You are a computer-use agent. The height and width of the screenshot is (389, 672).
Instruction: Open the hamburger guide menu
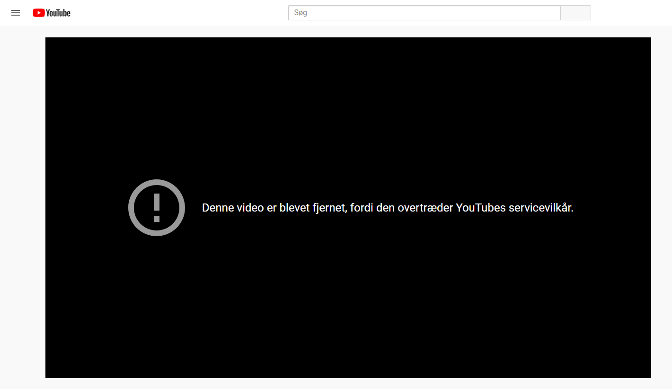pos(16,13)
